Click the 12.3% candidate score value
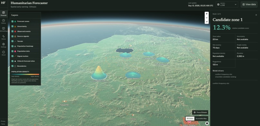The image size is (260, 126). click(222, 27)
